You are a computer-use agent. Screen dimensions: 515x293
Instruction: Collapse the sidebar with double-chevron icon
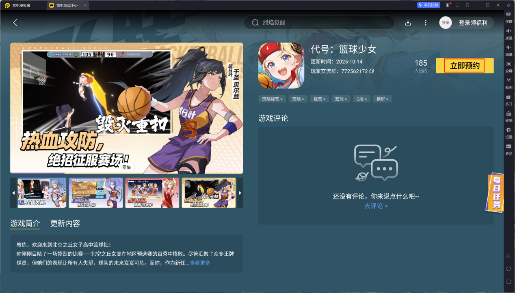click(509, 5)
